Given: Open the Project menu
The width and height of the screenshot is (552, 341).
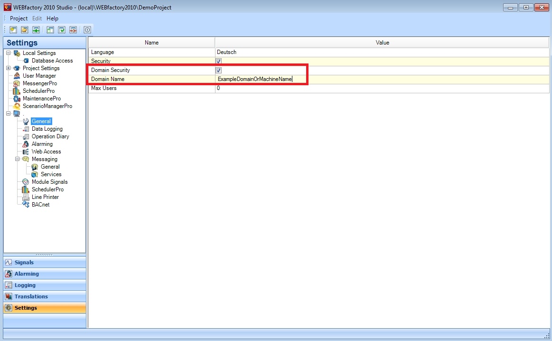Looking at the screenshot, I should click(19, 18).
